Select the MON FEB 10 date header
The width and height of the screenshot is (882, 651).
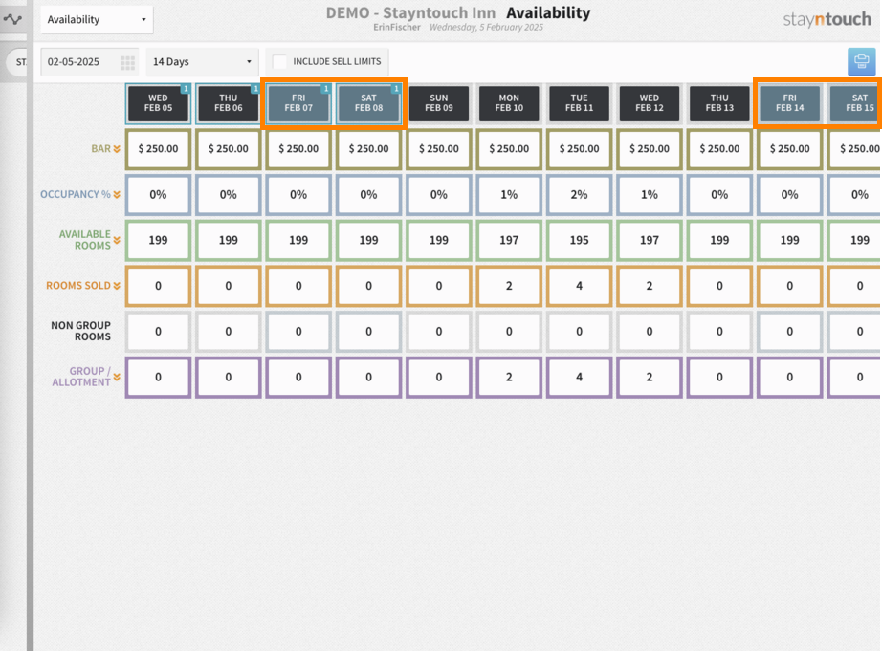[x=509, y=103]
